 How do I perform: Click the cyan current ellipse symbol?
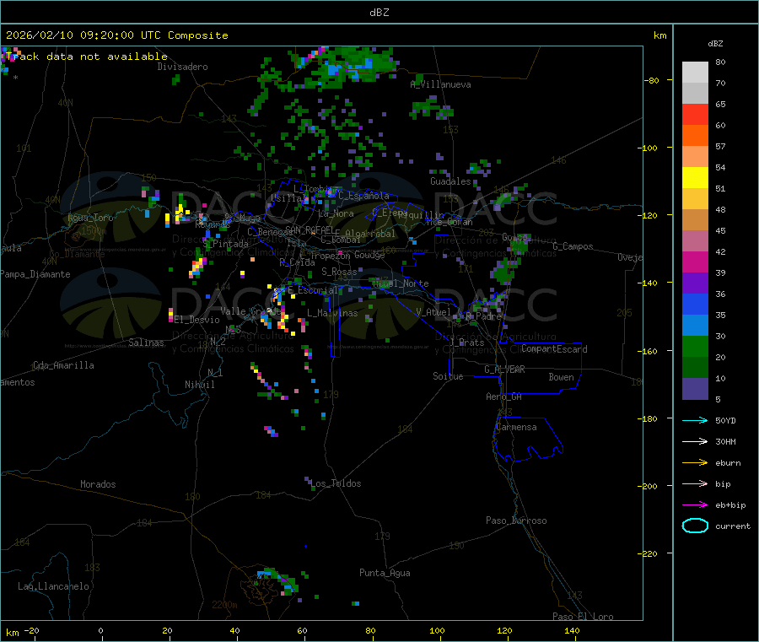695,526
